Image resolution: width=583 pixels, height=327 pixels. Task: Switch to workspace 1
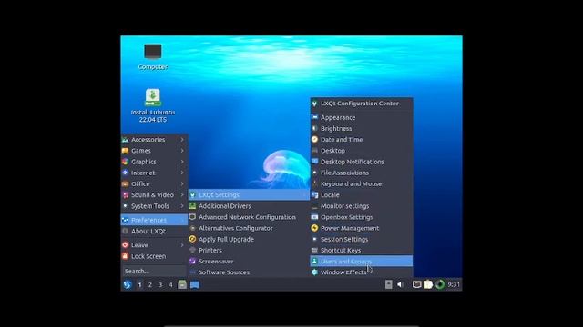coord(139,284)
